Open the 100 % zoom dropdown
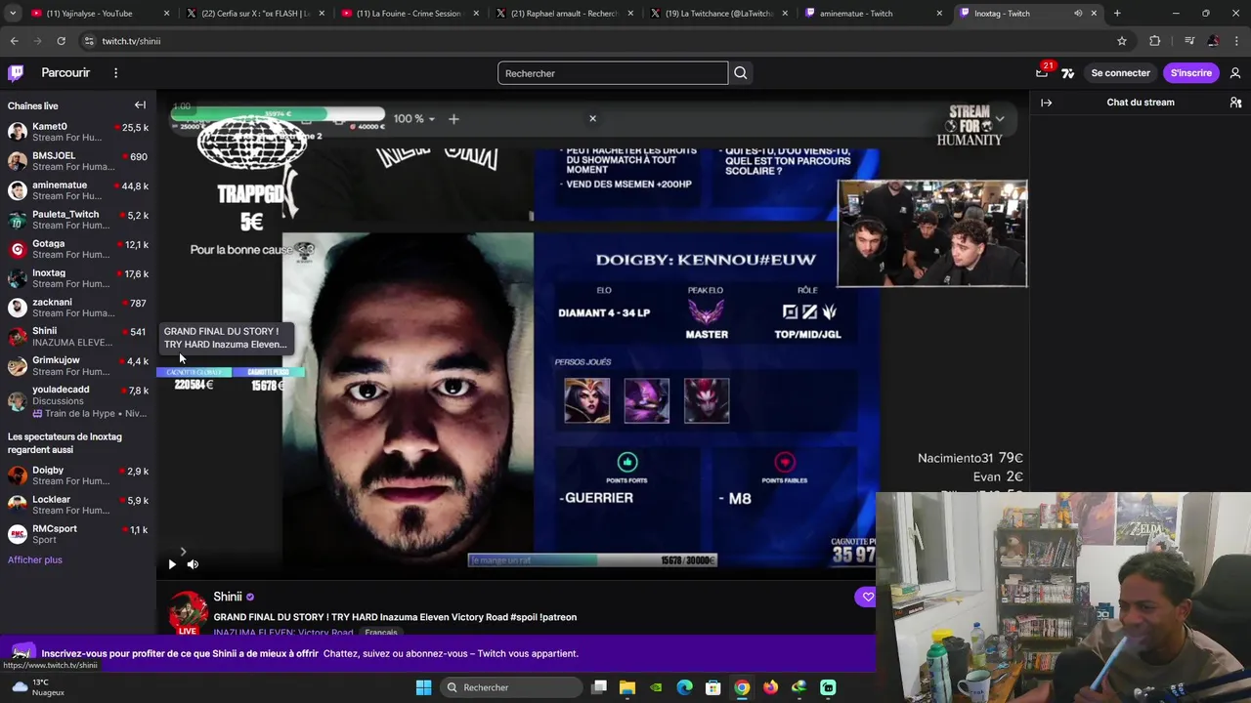Viewport: 1251px width, 703px height. pyautogui.click(x=414, y=118)
